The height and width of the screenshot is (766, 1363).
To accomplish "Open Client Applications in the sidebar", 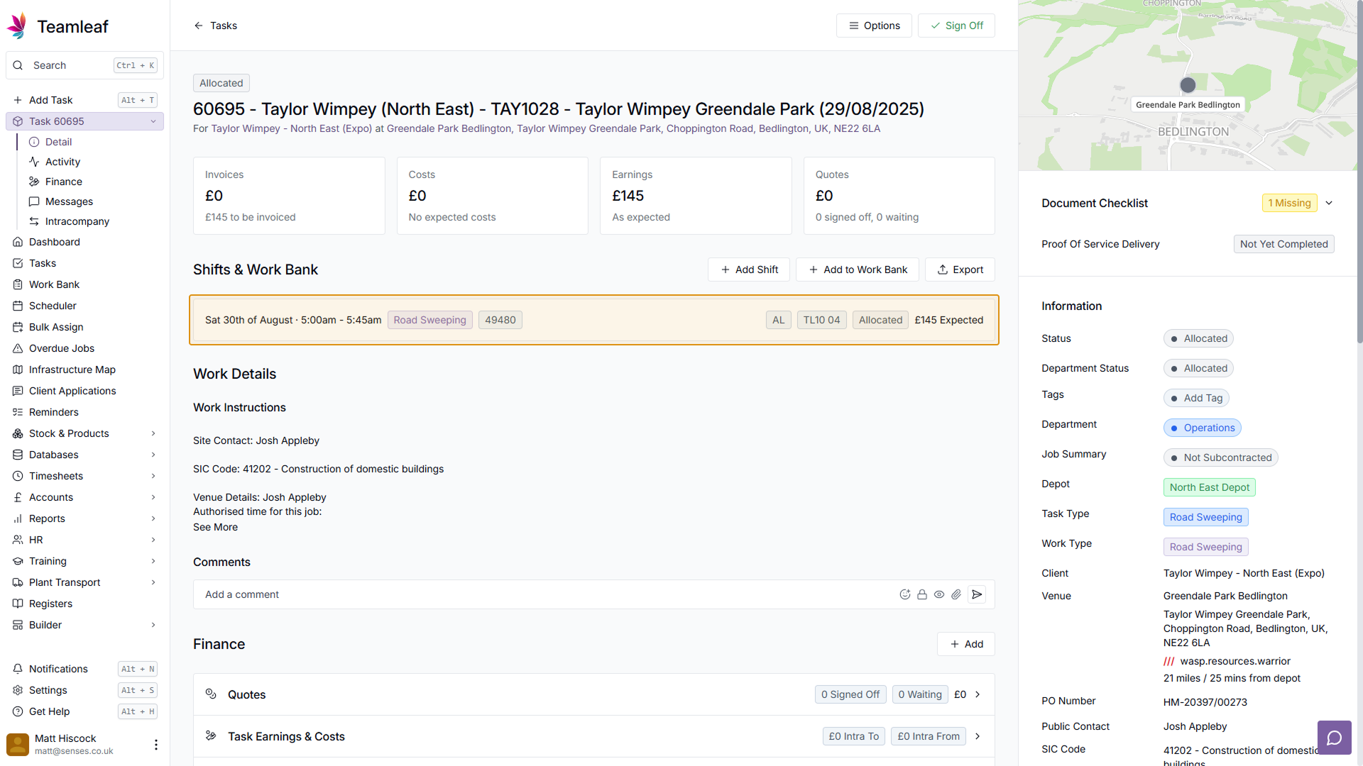I will (x=84, y=391).
